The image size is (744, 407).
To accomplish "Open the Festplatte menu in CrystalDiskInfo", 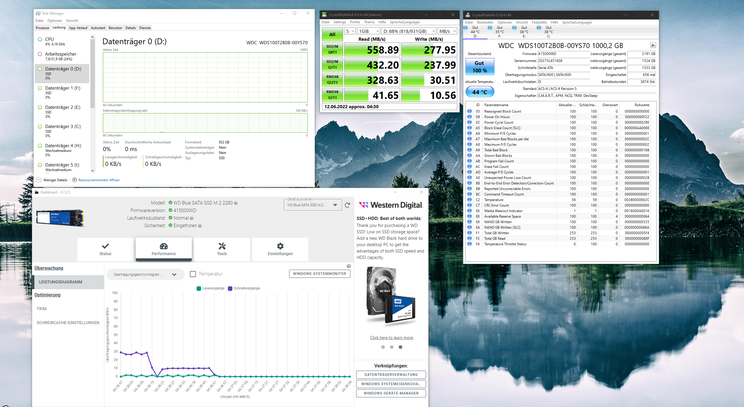I will [x=539, y=22].
